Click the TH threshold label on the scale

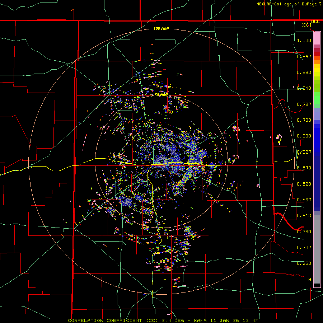coord(308,280)
